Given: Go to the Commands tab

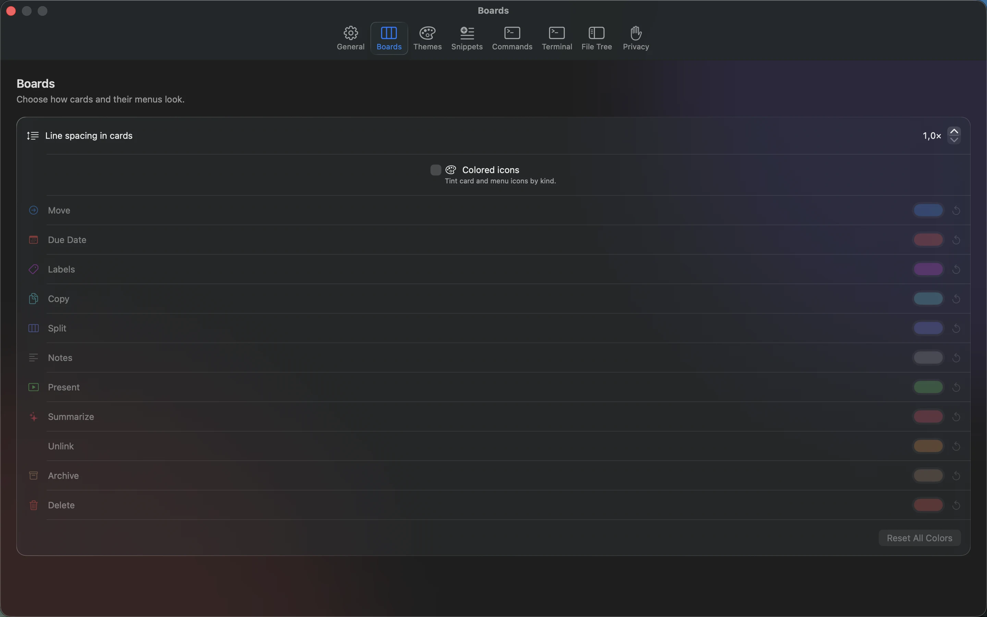Looking at the screenshot, I should click(x=512, y=38).
